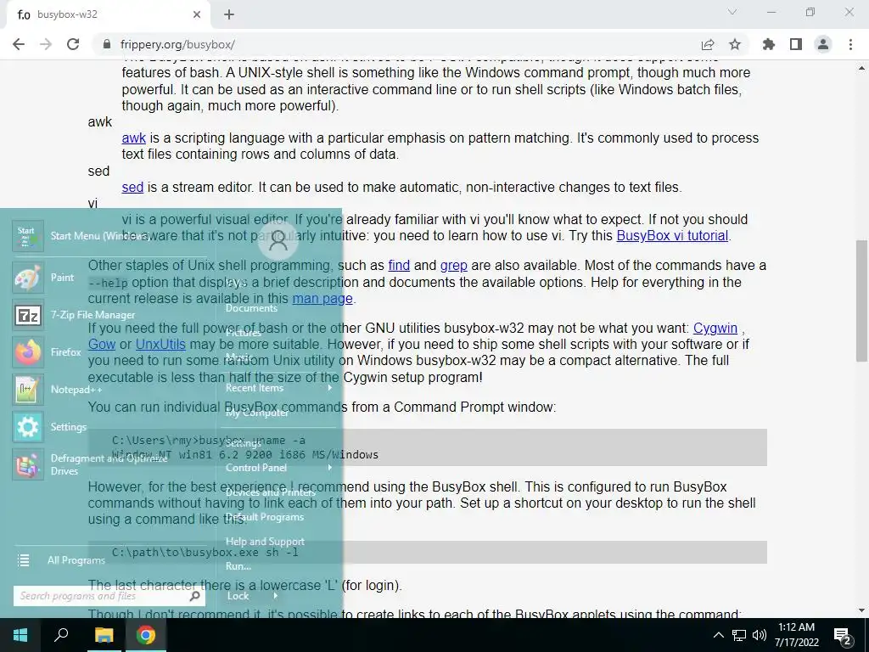Click the Lock button in start menu
The image size is (869, 652).
(238, 596)
